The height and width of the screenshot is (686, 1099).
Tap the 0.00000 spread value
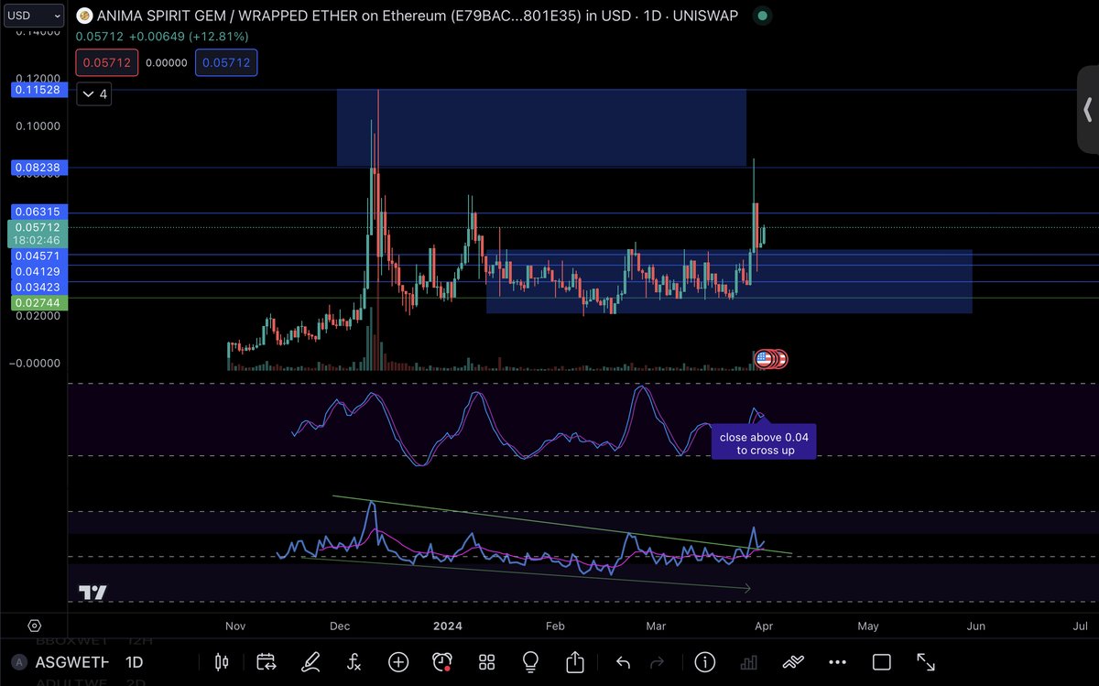click(167, 63)
